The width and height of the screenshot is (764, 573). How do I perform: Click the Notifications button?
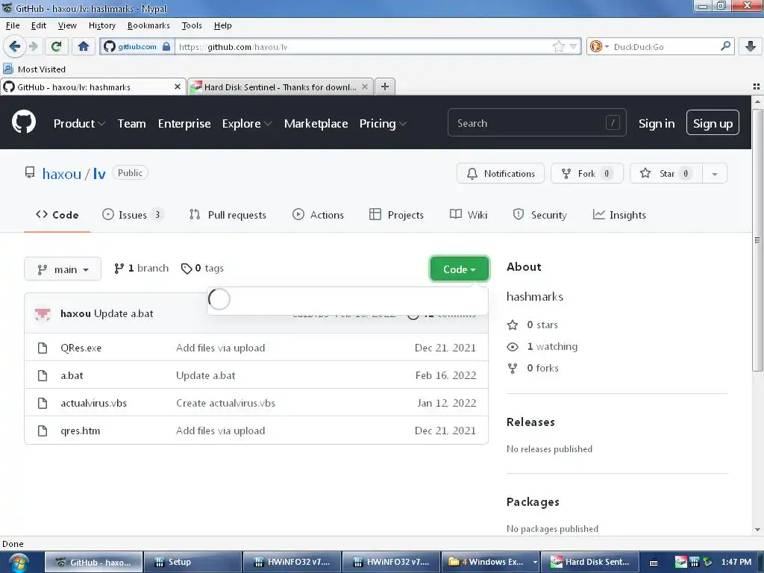[x=501, y=173]
